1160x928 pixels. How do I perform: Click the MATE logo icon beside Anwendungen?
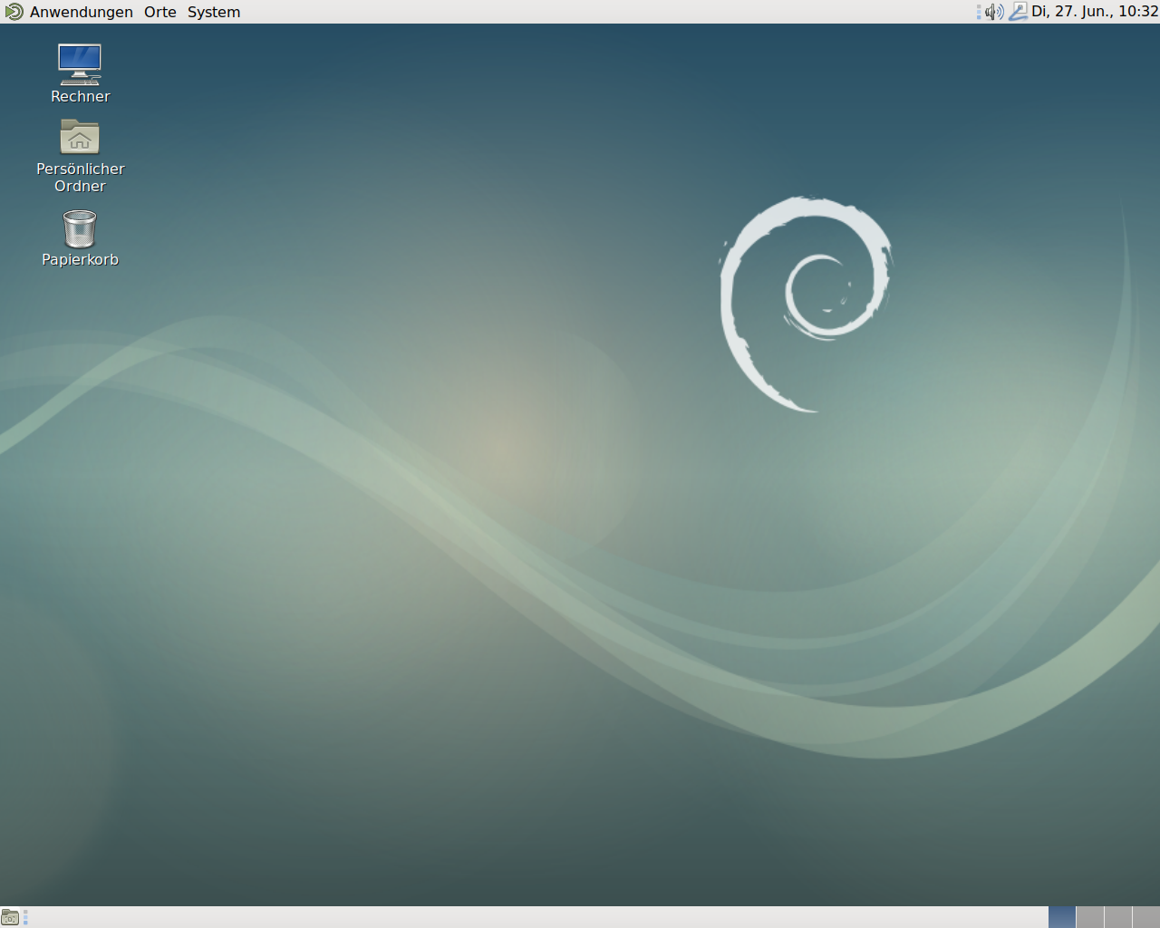14,12
